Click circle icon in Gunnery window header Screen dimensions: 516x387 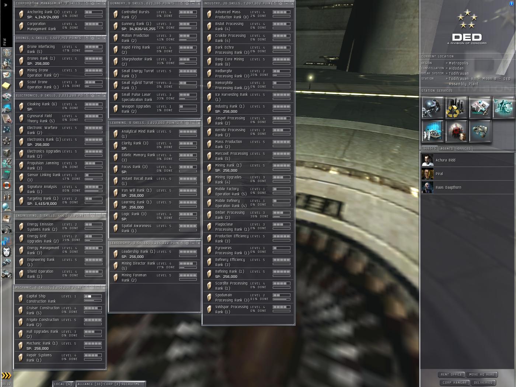coord(187,3)
